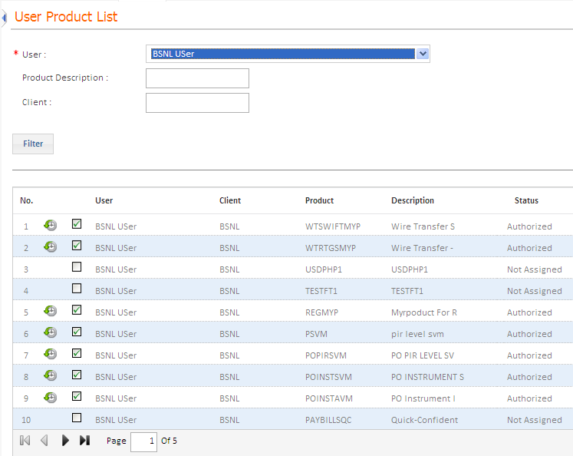Collapse left panel arrow beside title
Image resolution: width=573 pixels, height=456 pixels.
pos(4,17)
